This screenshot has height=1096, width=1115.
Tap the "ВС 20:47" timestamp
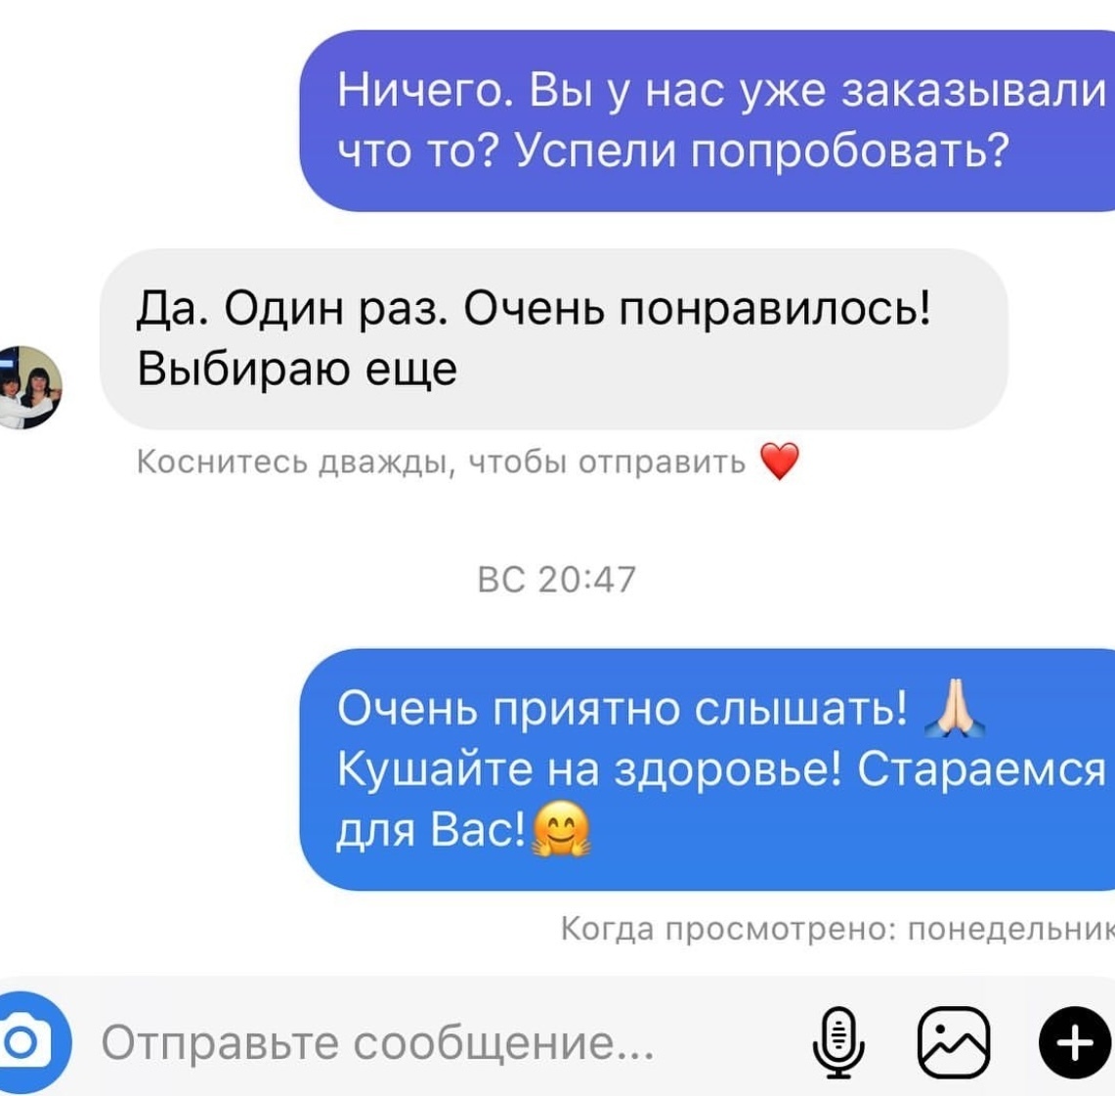click(x=557, y=579)
